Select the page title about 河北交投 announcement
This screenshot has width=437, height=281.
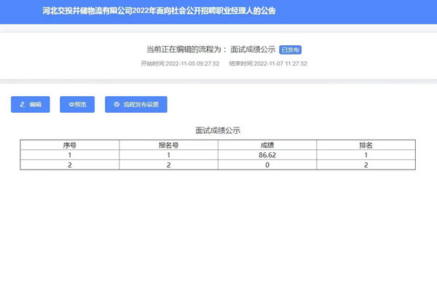pos(159,11)
